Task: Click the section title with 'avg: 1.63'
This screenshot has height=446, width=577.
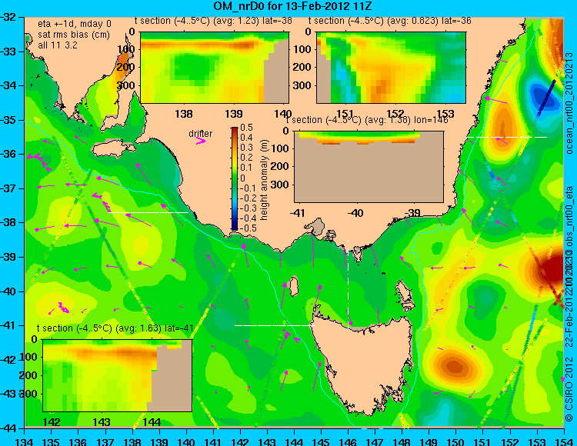Action: [x=115, y=328]
